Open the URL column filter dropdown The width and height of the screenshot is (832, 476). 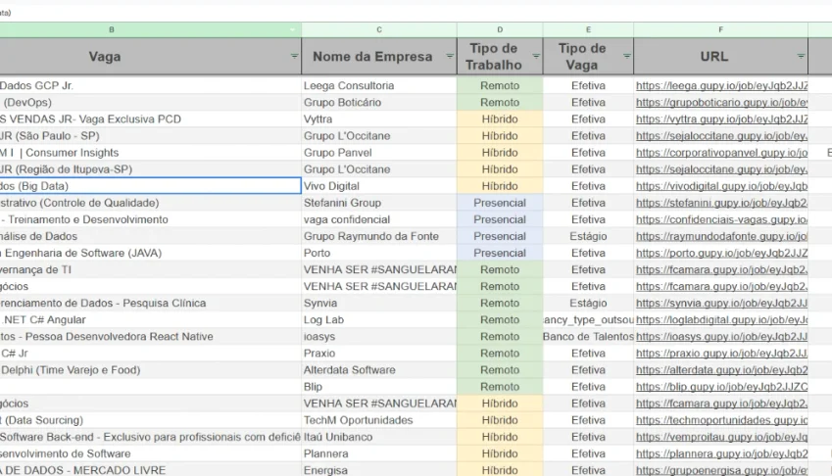(x=801, y=56)
